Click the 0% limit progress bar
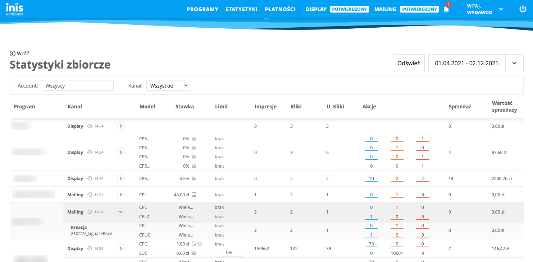The height and width of the screenshot is (262, 533). [229, 253]
